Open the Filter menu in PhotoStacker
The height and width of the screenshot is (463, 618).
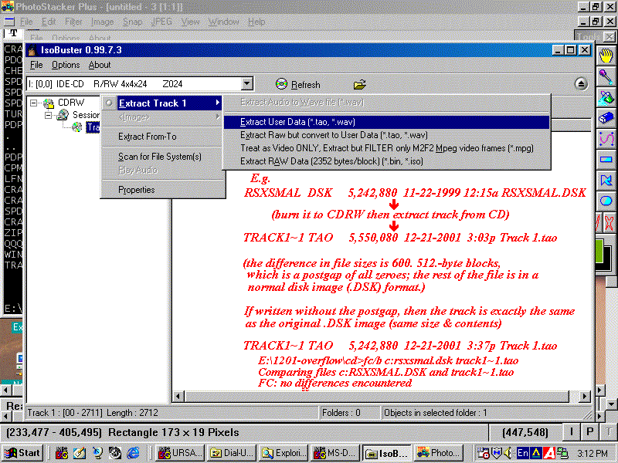click(x=73, y=22)
